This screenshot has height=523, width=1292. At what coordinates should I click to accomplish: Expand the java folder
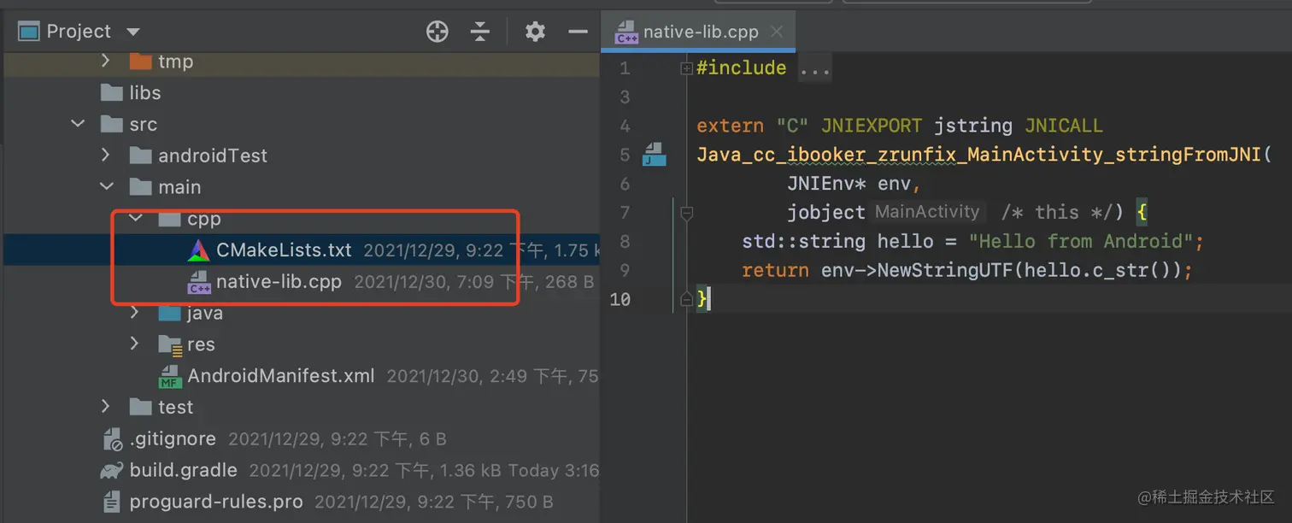pos(135,313)
